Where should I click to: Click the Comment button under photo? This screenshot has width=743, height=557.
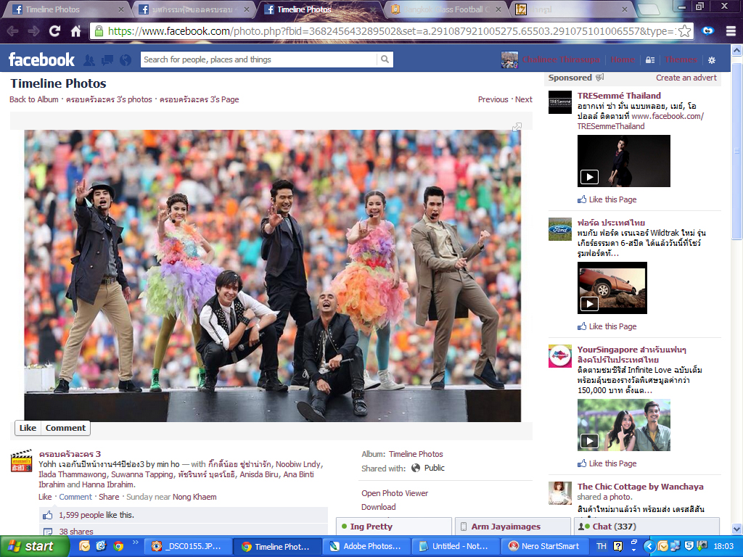click(x=65, y=428)
